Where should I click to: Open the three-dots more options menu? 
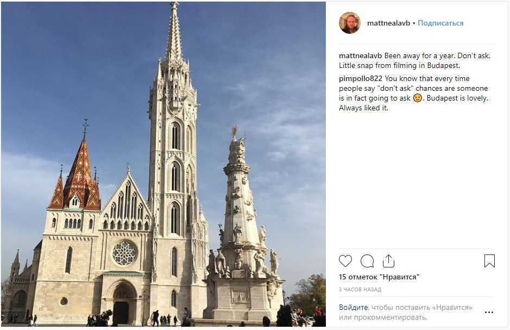pyautogui.click(x=489, y=313)
